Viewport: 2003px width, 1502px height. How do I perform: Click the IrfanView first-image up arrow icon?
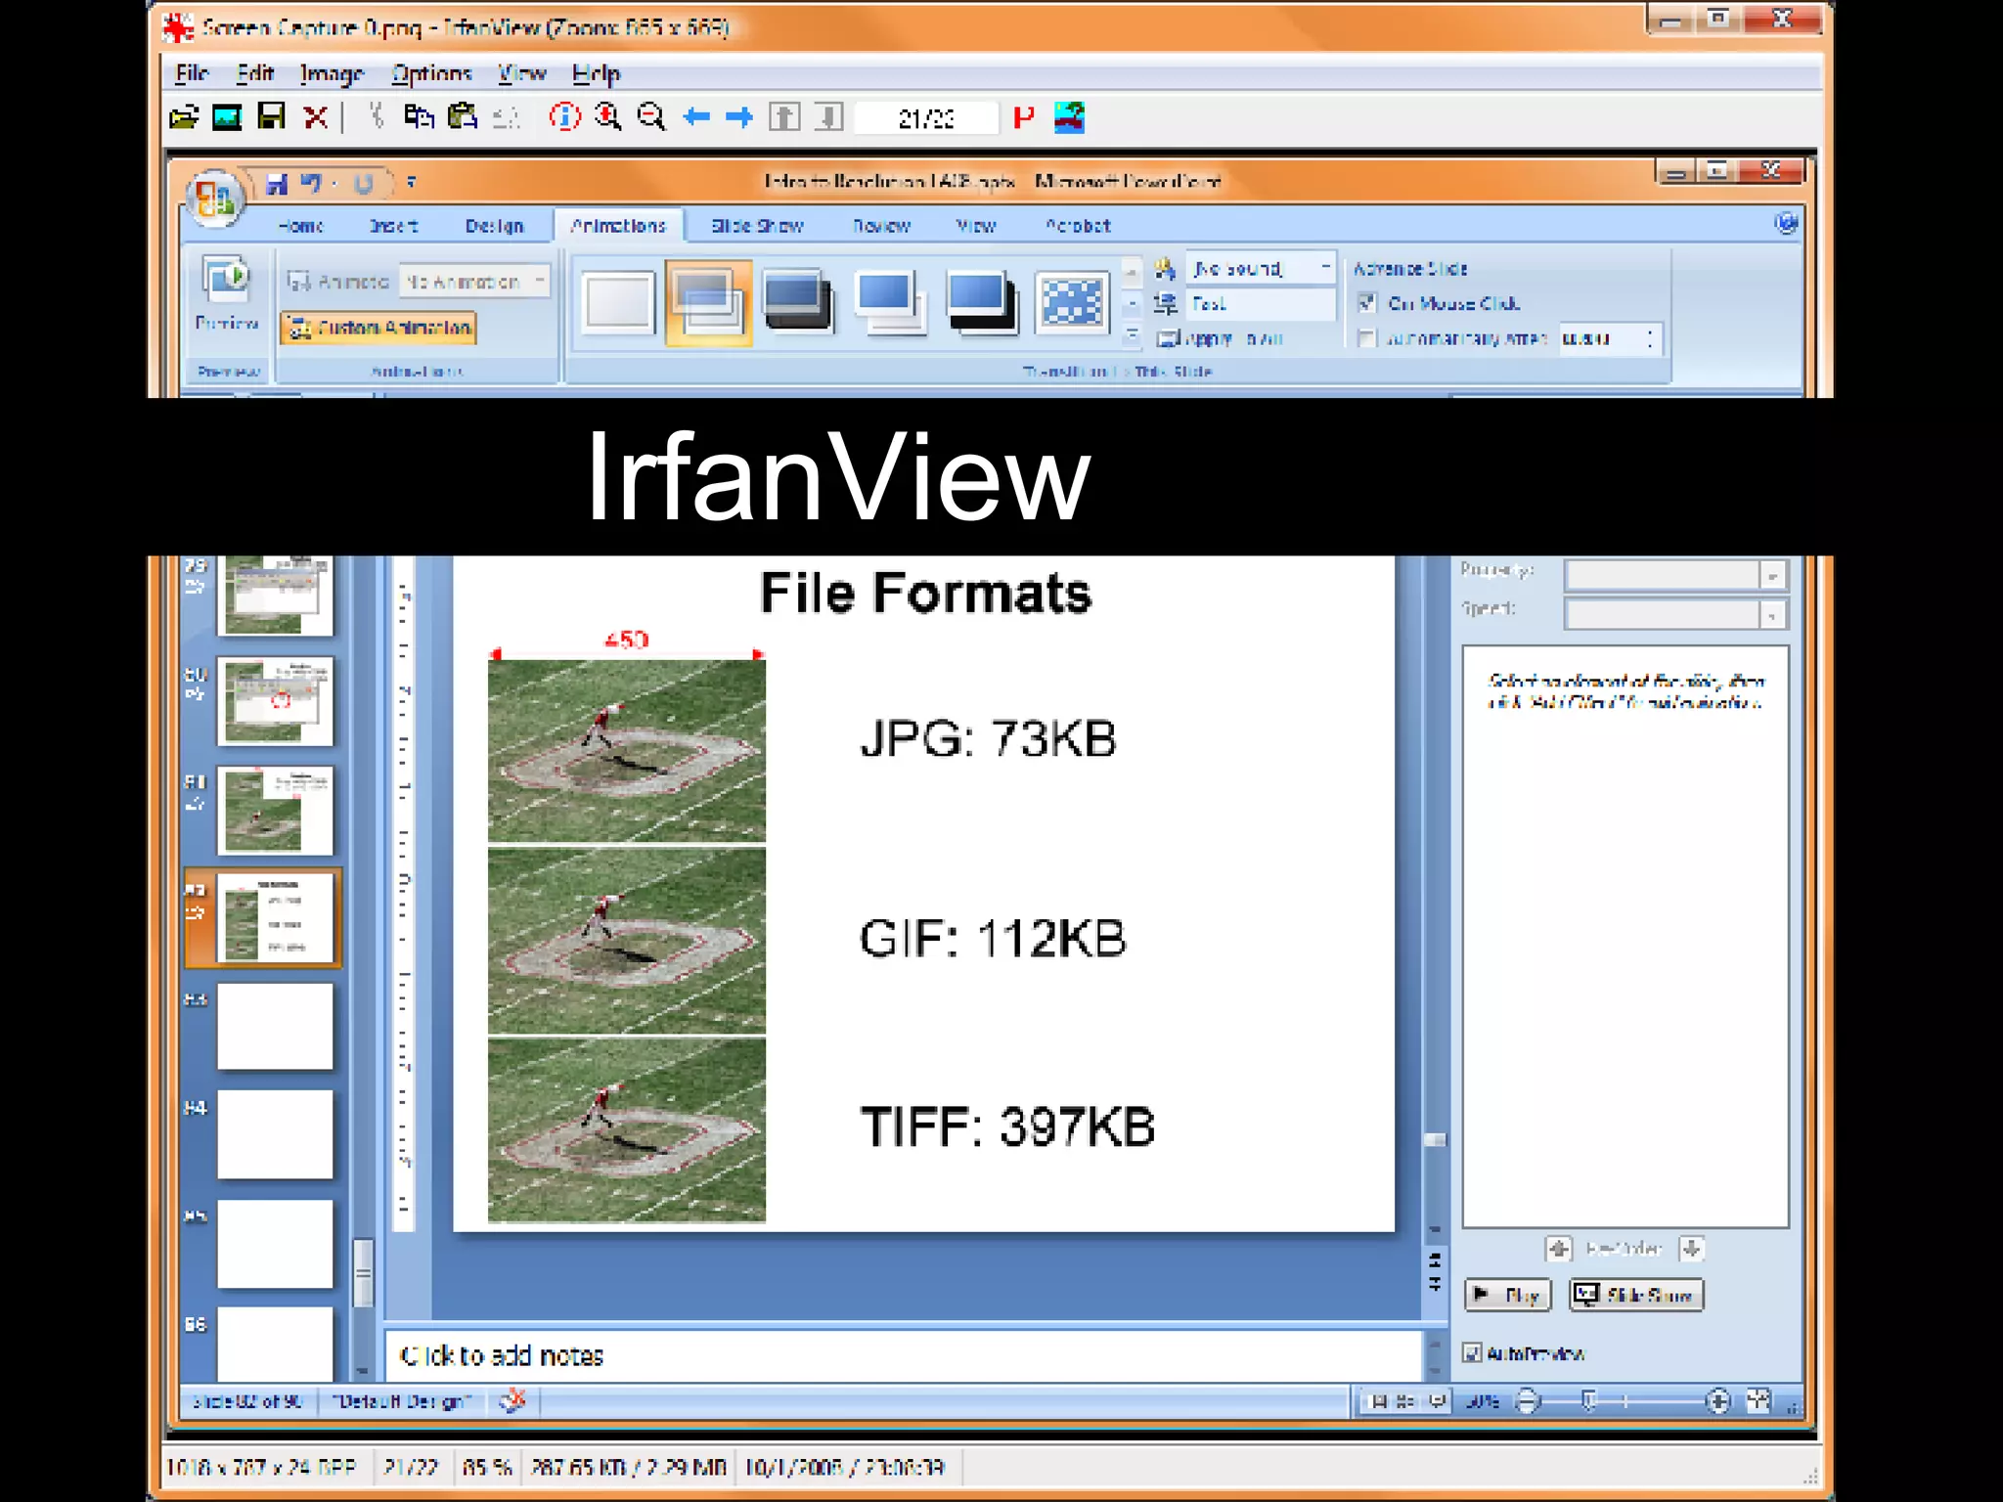(x=783, y=117)
